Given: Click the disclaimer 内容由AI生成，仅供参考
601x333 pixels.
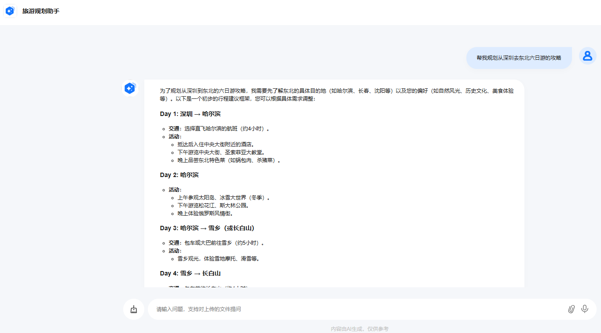Looking at the screenshot, I should tap(359, 329).
